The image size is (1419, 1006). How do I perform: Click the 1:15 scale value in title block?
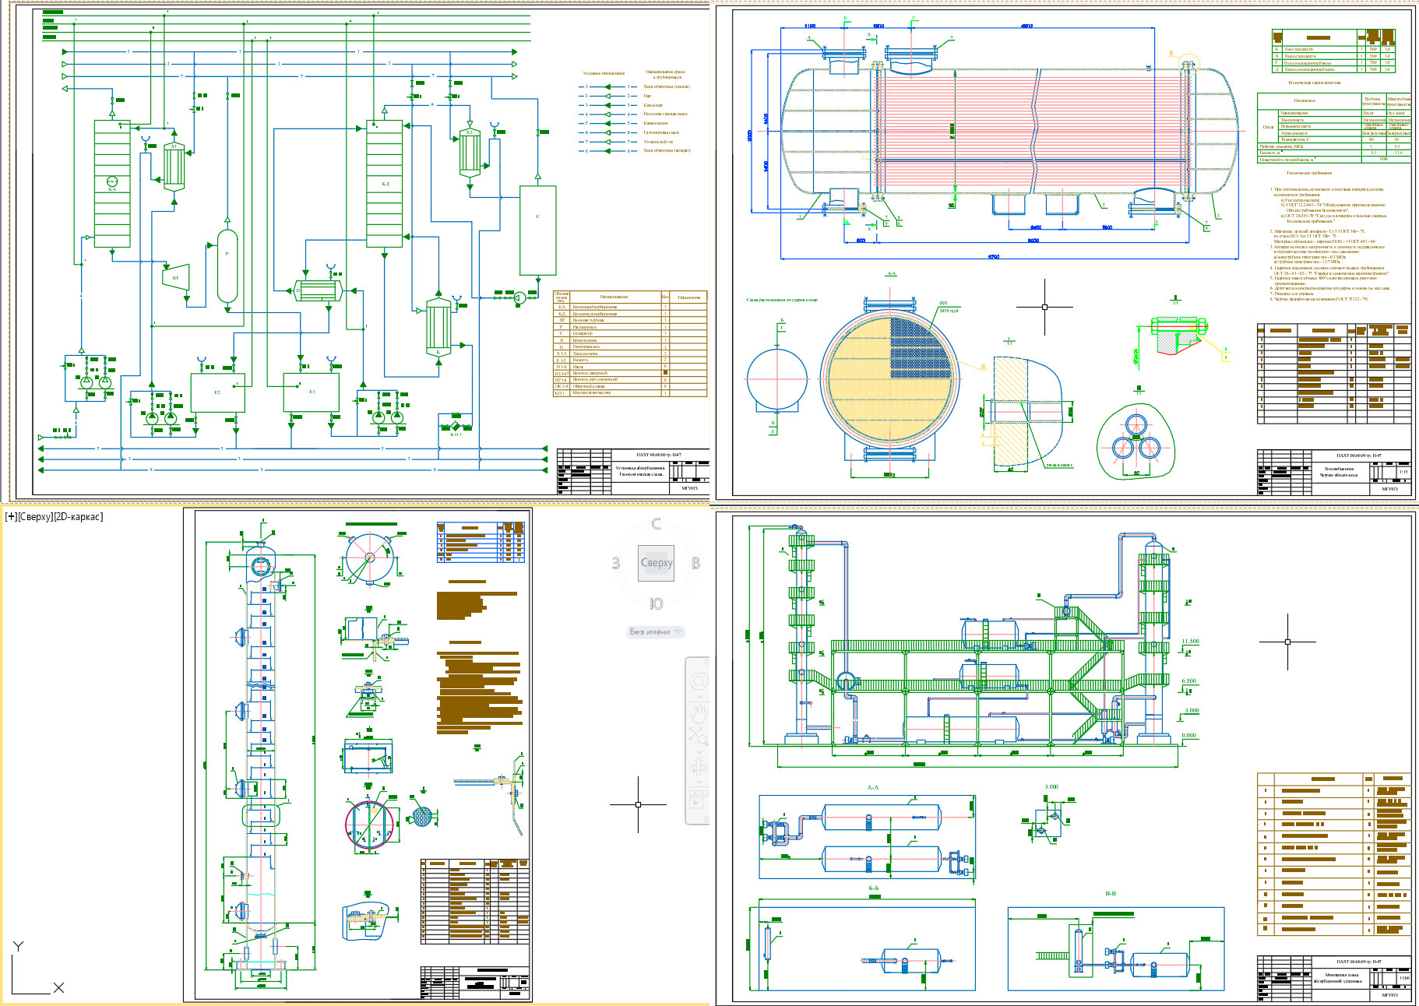click(x=1403, y=472)
